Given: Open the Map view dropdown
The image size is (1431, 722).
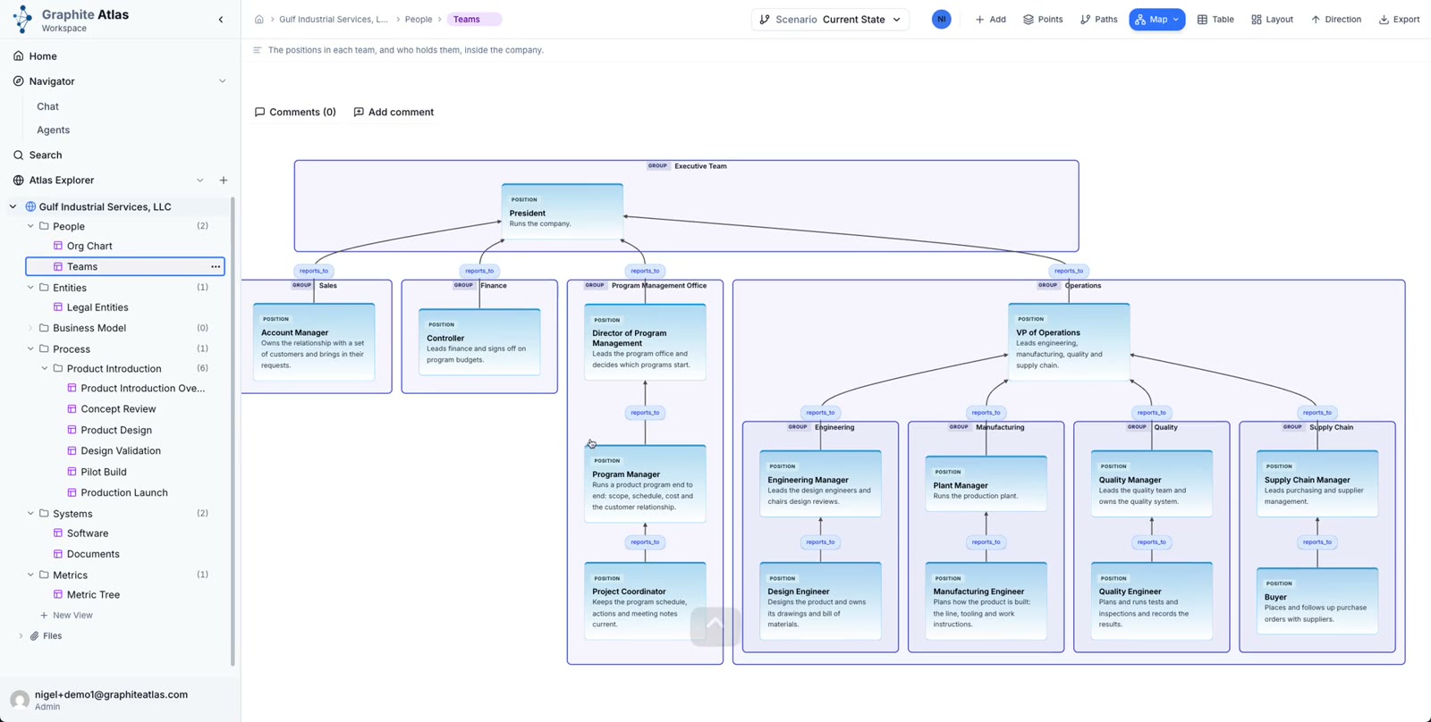Looking at the screenshot, I should tap(1157, 20).
